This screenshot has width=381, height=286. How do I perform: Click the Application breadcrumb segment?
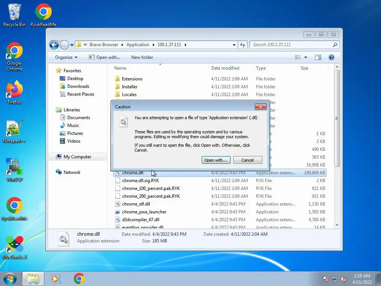point(138,45)
